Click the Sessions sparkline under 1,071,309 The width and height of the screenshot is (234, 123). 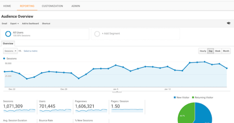(x=19, y=110)
